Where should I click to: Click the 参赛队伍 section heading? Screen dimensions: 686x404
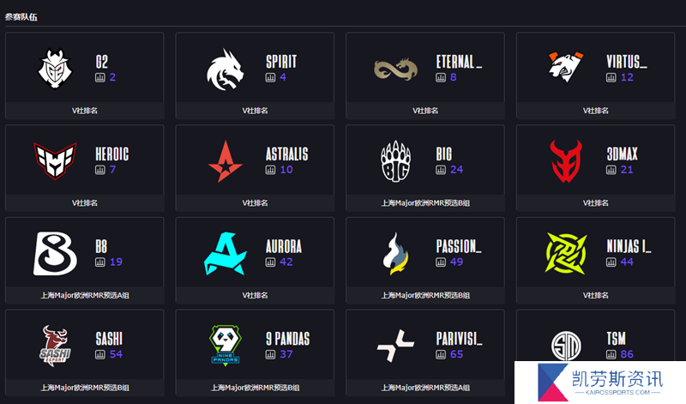tap(21, 17)
